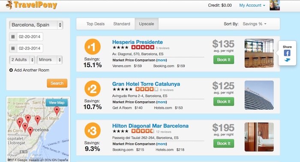Open the My Account menu
300x162 pixels.
pyautogui.click(x=252, y=5)
